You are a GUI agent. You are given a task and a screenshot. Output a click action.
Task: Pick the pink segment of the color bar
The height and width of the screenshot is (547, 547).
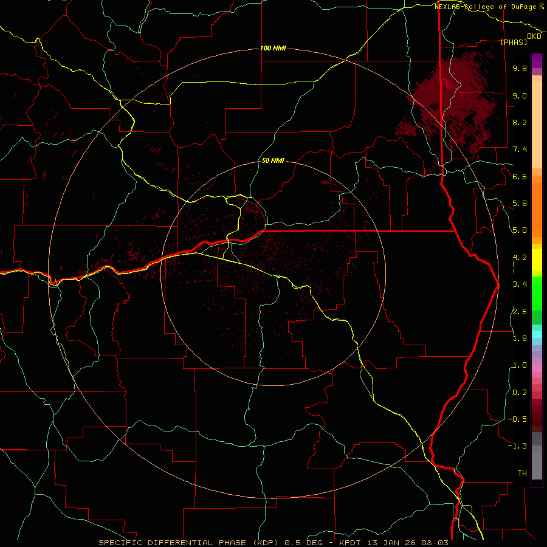pos(537,368)
